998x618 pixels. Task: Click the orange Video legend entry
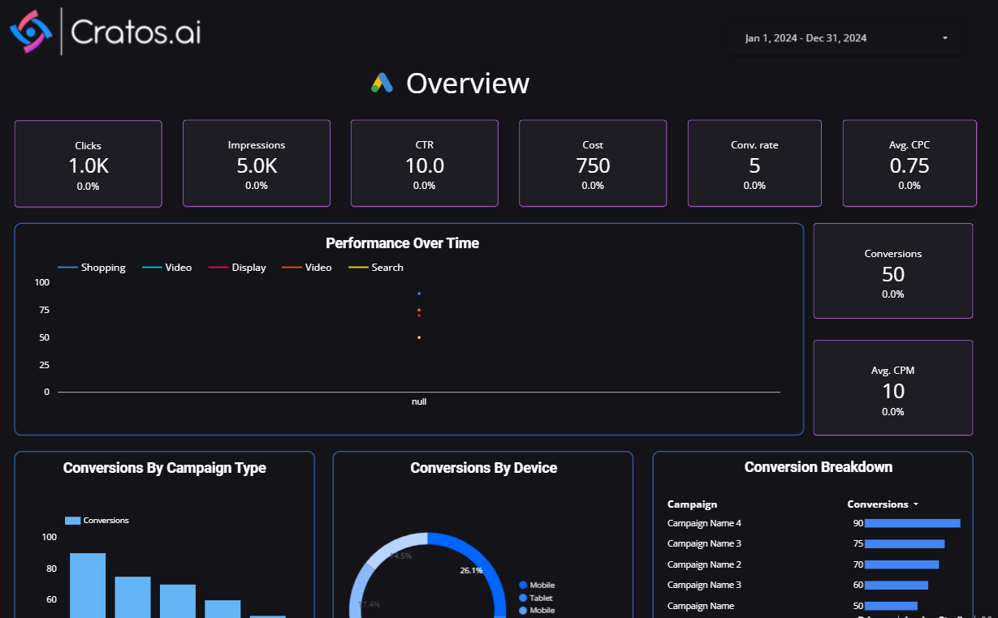tap(307, 268)
